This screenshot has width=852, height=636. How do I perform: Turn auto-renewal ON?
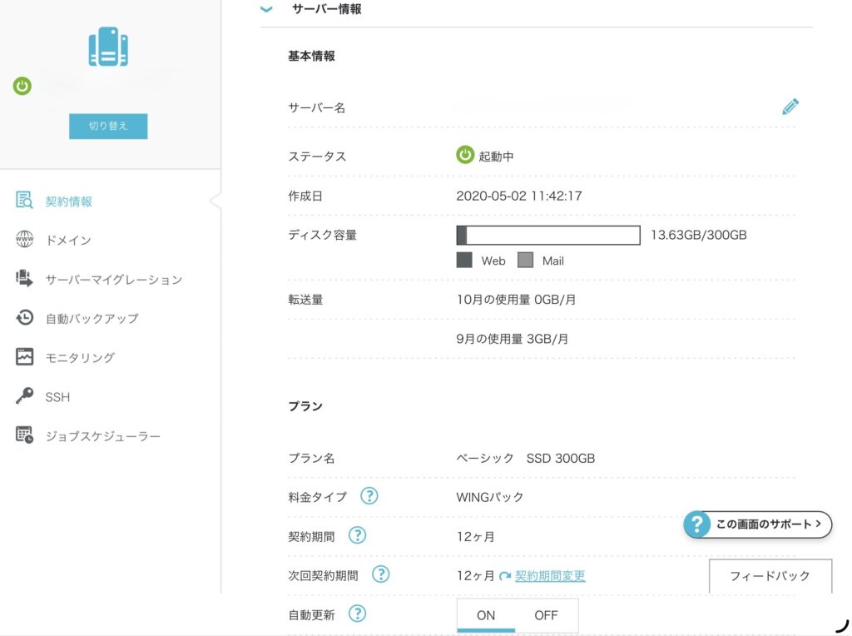[x=486, y=616]
